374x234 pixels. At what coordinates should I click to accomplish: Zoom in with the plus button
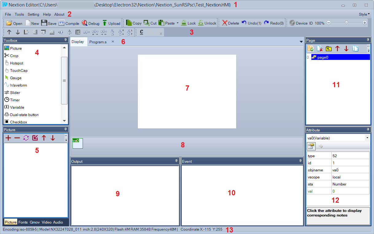coord(365,23)
